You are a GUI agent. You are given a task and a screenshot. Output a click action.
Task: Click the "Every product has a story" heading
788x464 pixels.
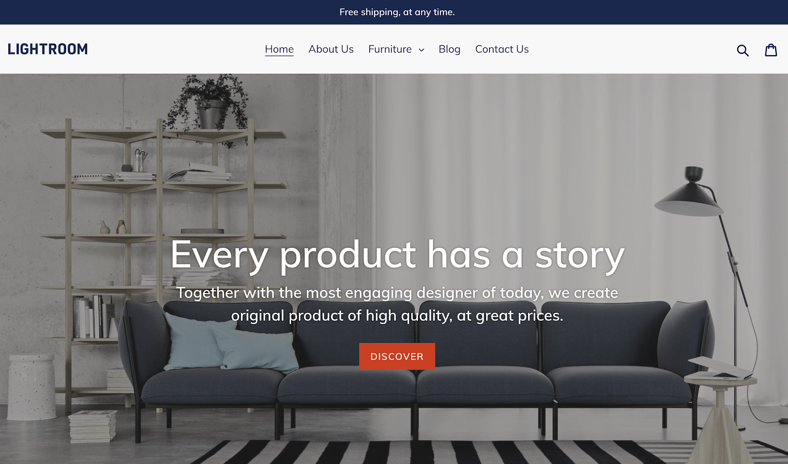(397, 255)
